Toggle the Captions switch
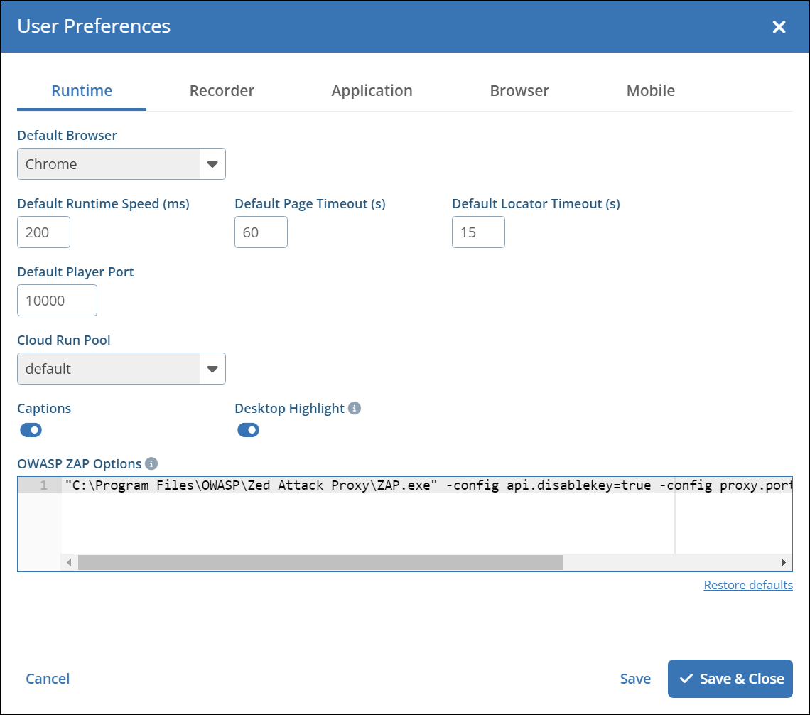Image resolution: width=810 pixels, height=715 pixels. pos(31,430)
